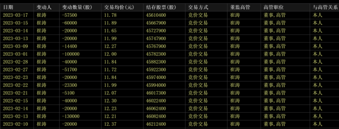339x129 pixels.
Task: Click the 董监高管 column header
Action: 244,7
